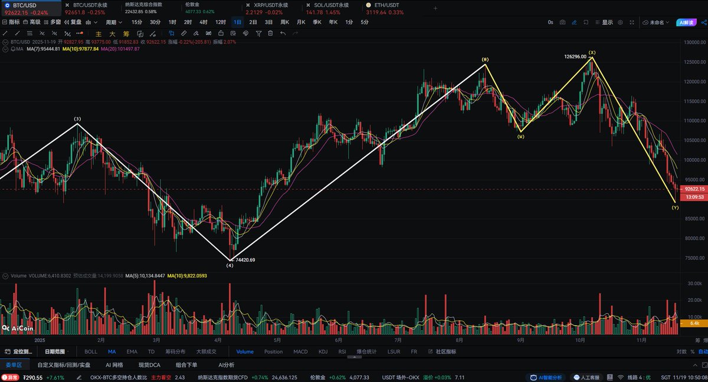Collapse the BTC/USD info row chevron
The width and height of the screenshot is (708, 382).
pyautogui.click(x=6, y=42)
